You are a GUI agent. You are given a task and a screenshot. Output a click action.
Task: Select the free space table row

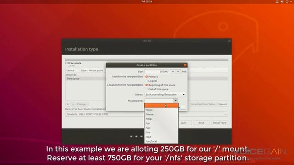[147, 79]
